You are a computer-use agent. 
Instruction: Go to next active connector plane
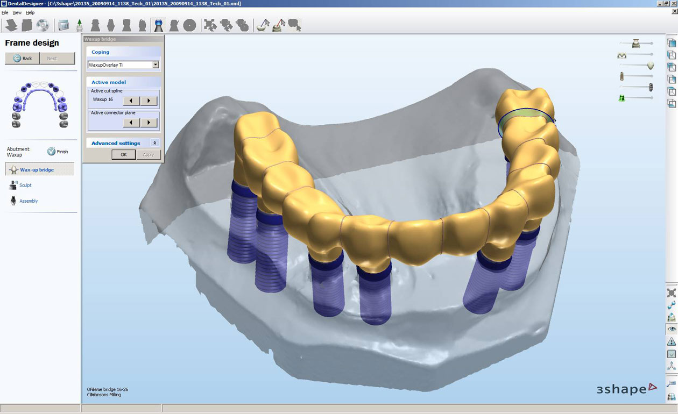pos(149,123)
